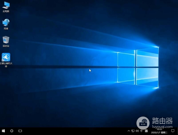Open the Windows Start menu
The width and height of the screenshot is (178, 135).
click(x=3, y=131)
